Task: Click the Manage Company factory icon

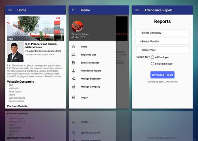Action: click(x=73, y=87)
